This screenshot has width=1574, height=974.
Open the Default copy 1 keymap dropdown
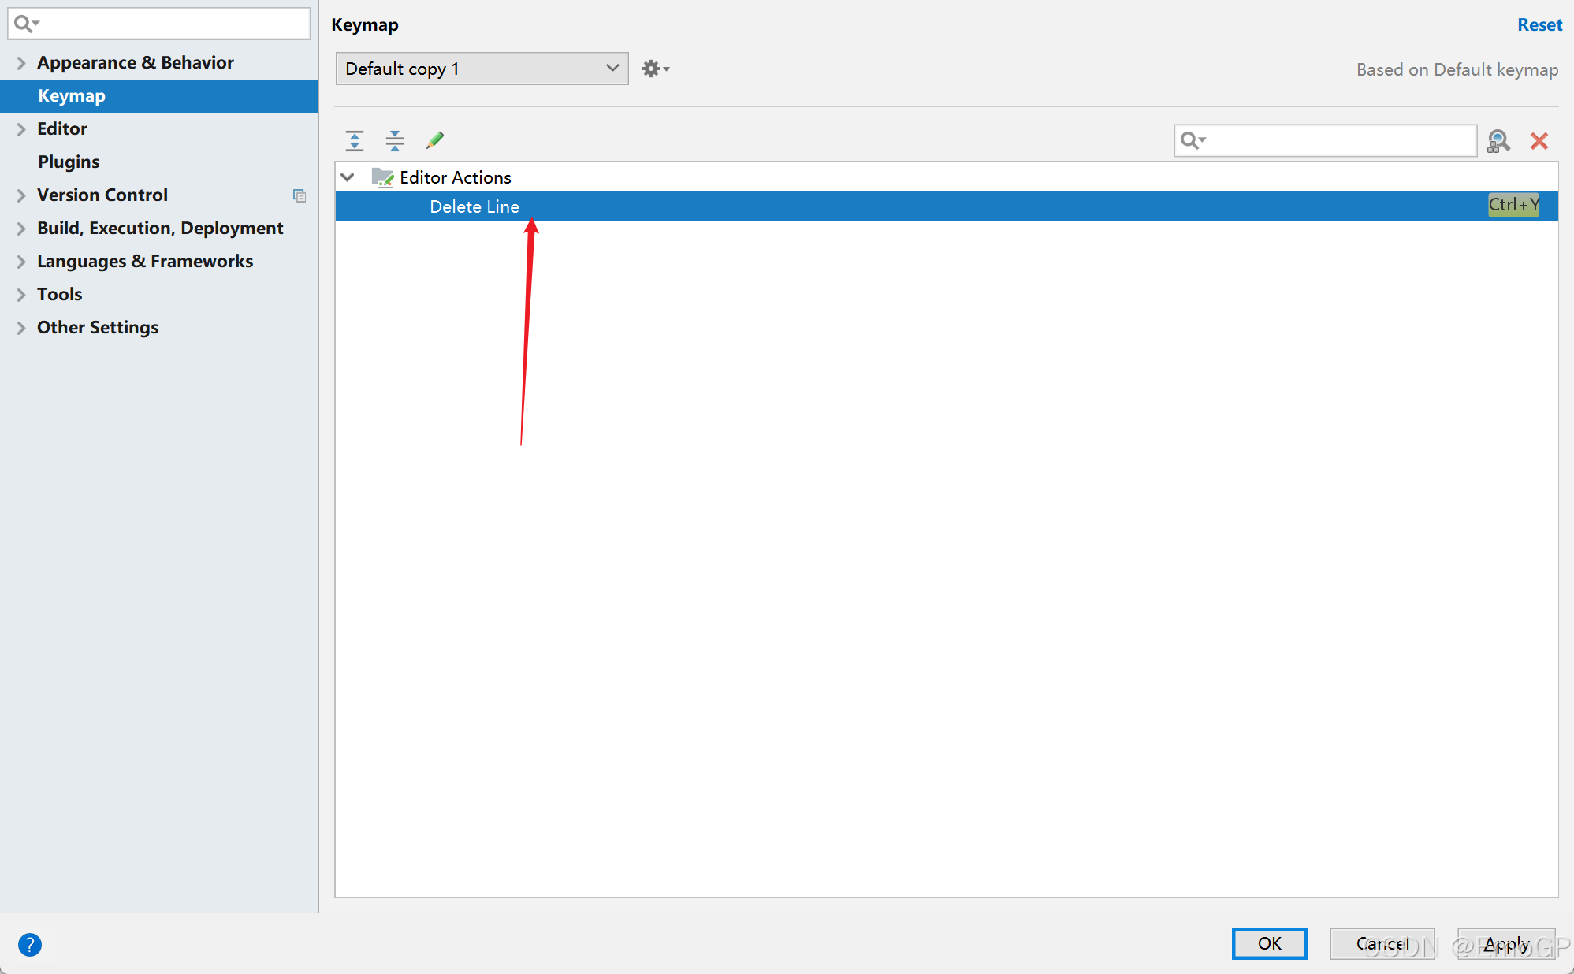click(482, 69)
